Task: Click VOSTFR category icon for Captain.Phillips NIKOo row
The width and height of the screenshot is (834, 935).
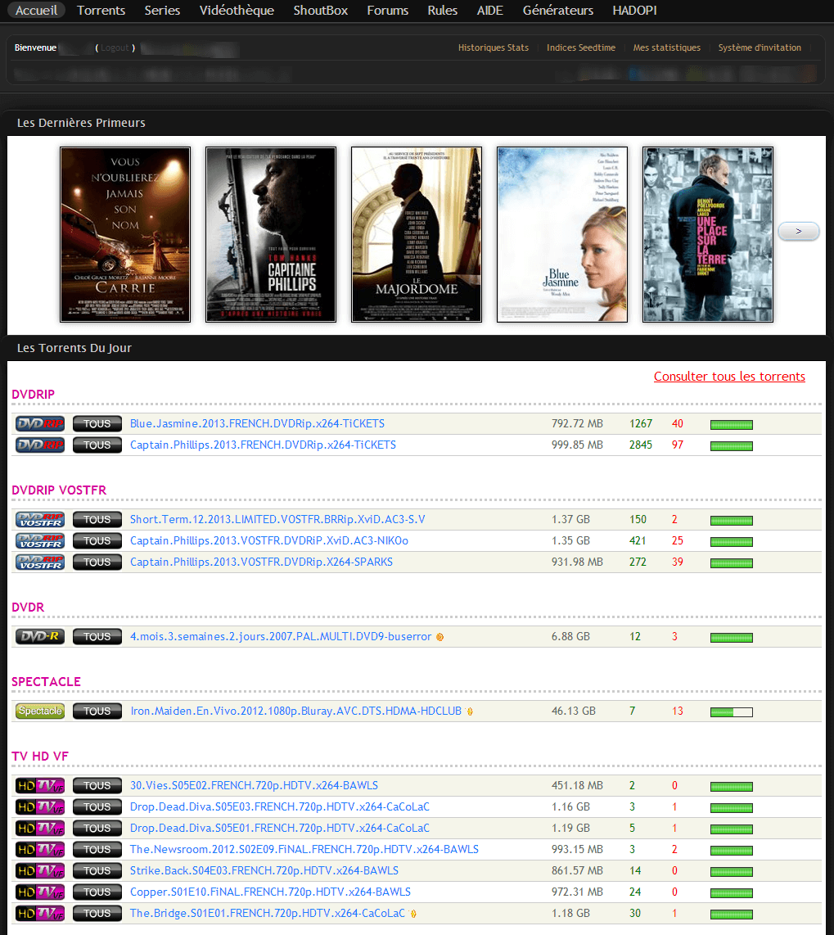Action: 40,541
